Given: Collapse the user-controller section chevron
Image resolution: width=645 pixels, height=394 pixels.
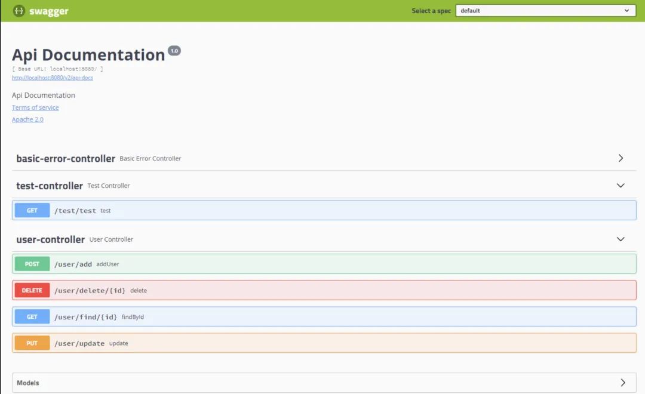Looking at the screenshot, I should (x=621, y=239).
